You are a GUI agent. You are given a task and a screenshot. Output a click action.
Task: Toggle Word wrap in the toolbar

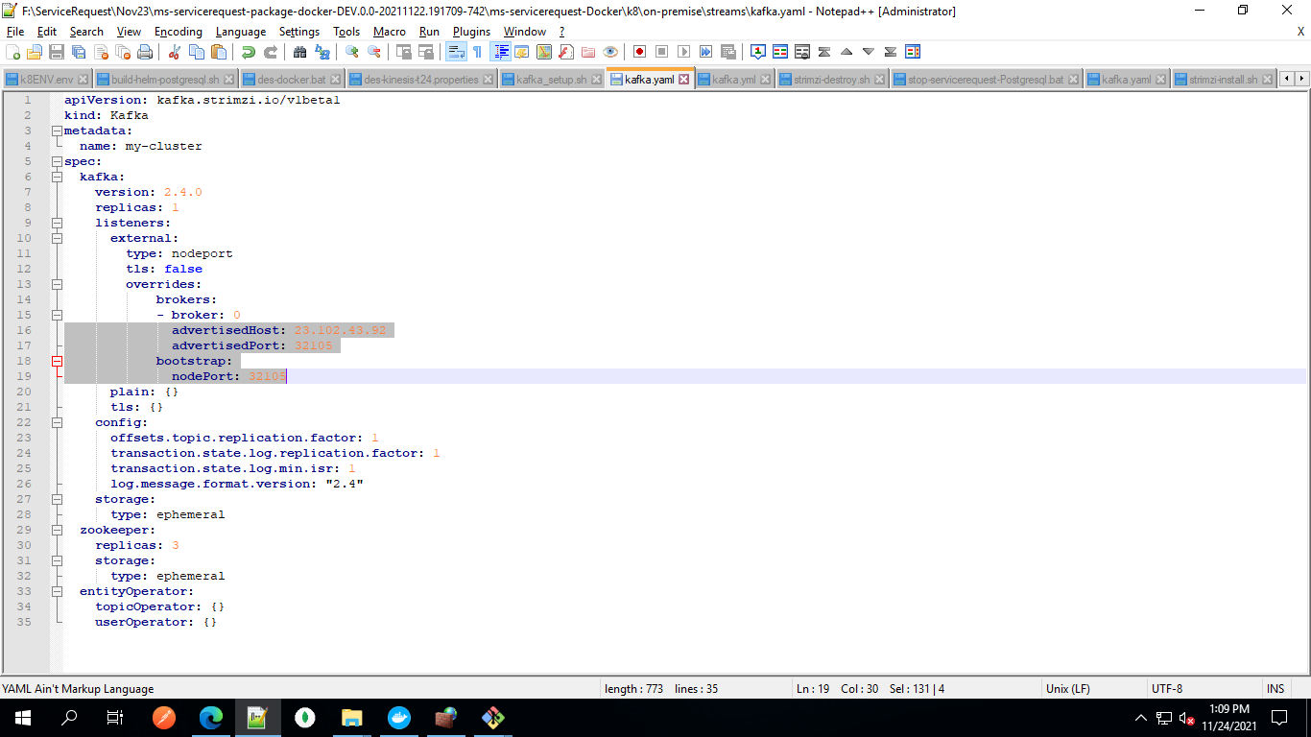(x=457, y=52)
